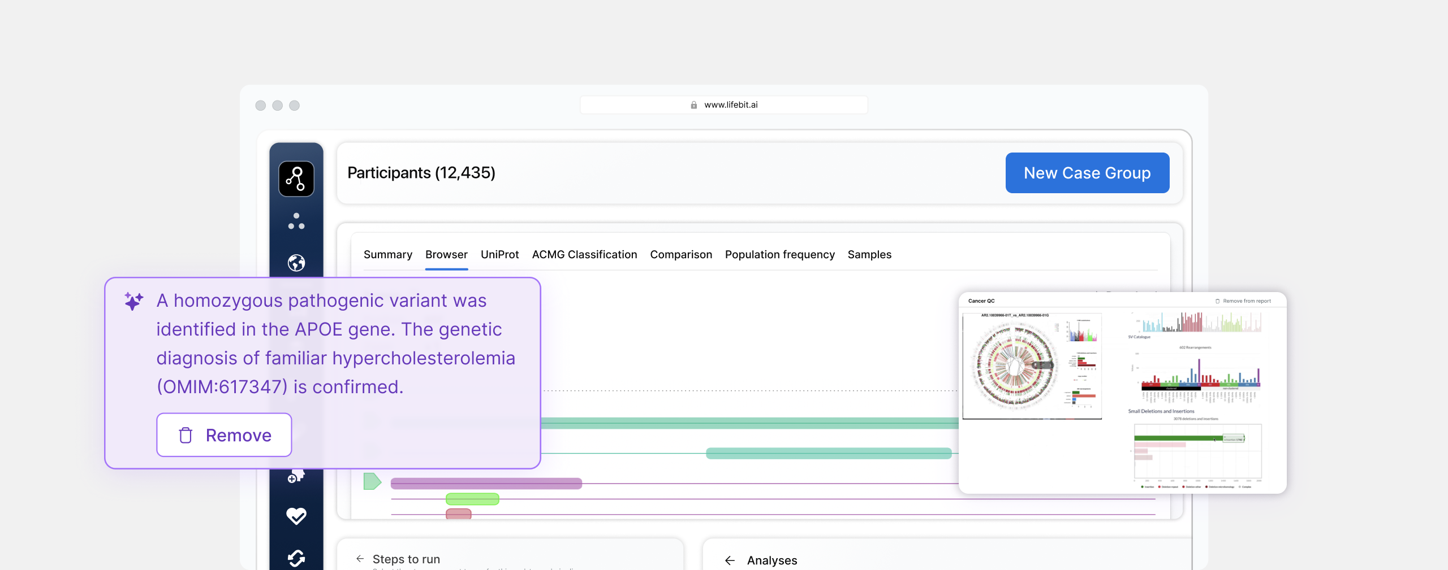The height and width of the screenshot is (570, 1448).
Task: Click the head-with-plus sidebar icon
Action: (296, 476)
